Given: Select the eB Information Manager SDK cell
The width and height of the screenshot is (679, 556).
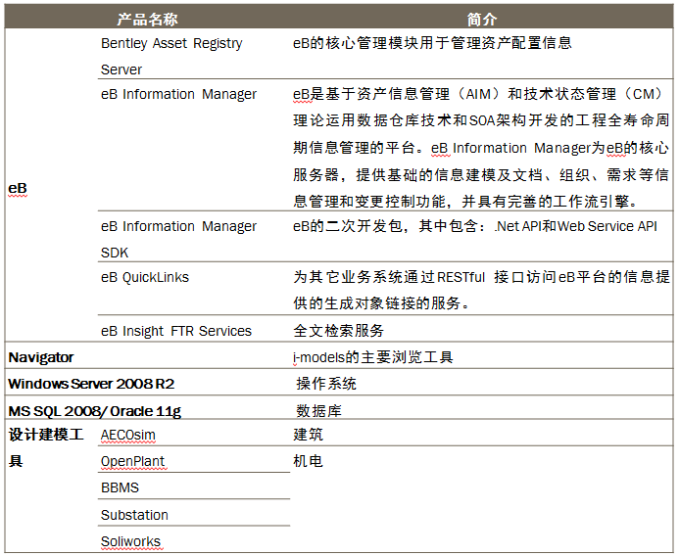Looking at the screenshot, I should click(178, 239).
